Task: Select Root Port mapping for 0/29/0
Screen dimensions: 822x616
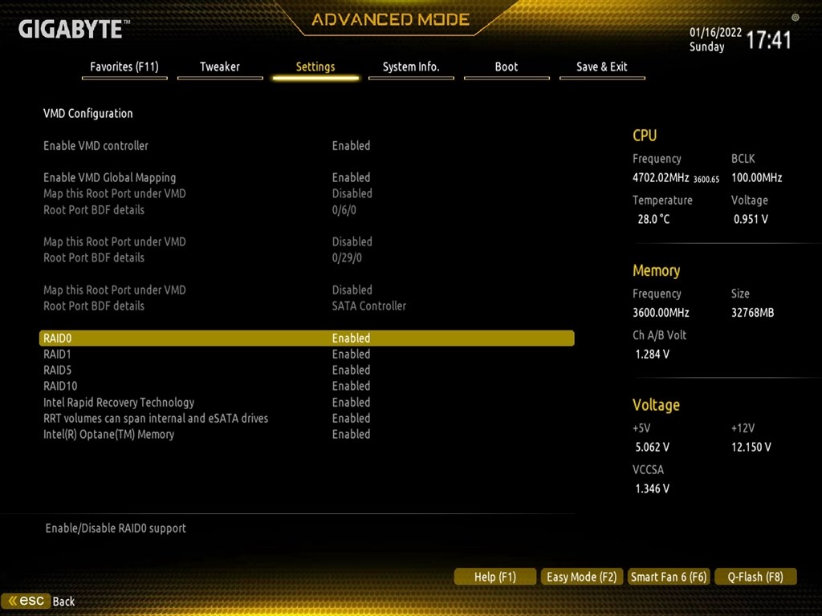Action: [352, 241]
